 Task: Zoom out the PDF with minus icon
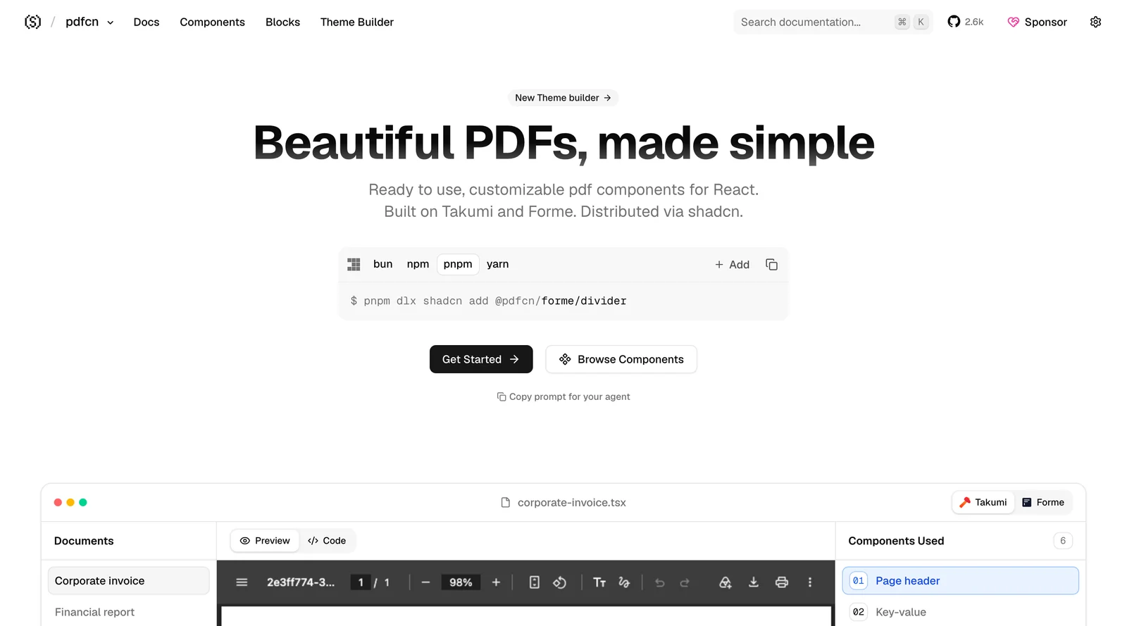pos(425,582)
